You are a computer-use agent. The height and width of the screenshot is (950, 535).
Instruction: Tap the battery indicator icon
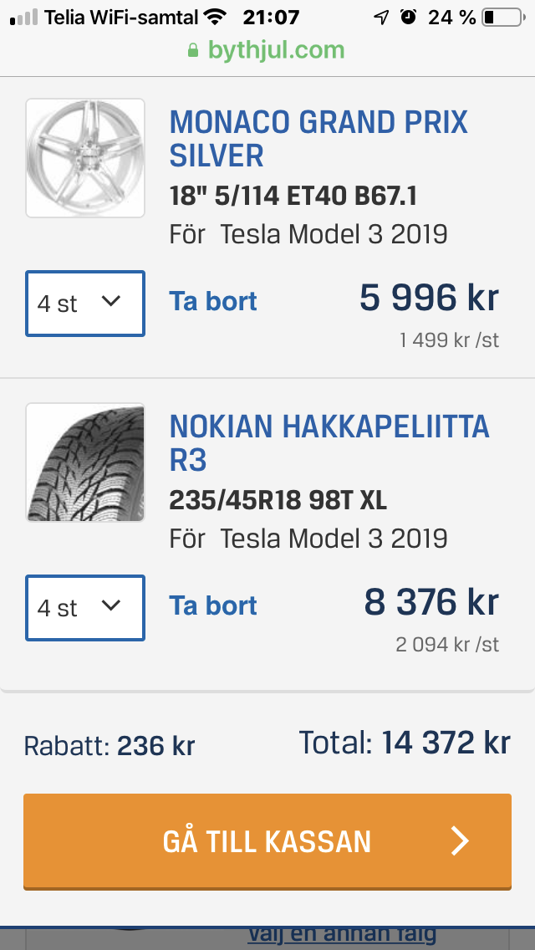(503, 18)
